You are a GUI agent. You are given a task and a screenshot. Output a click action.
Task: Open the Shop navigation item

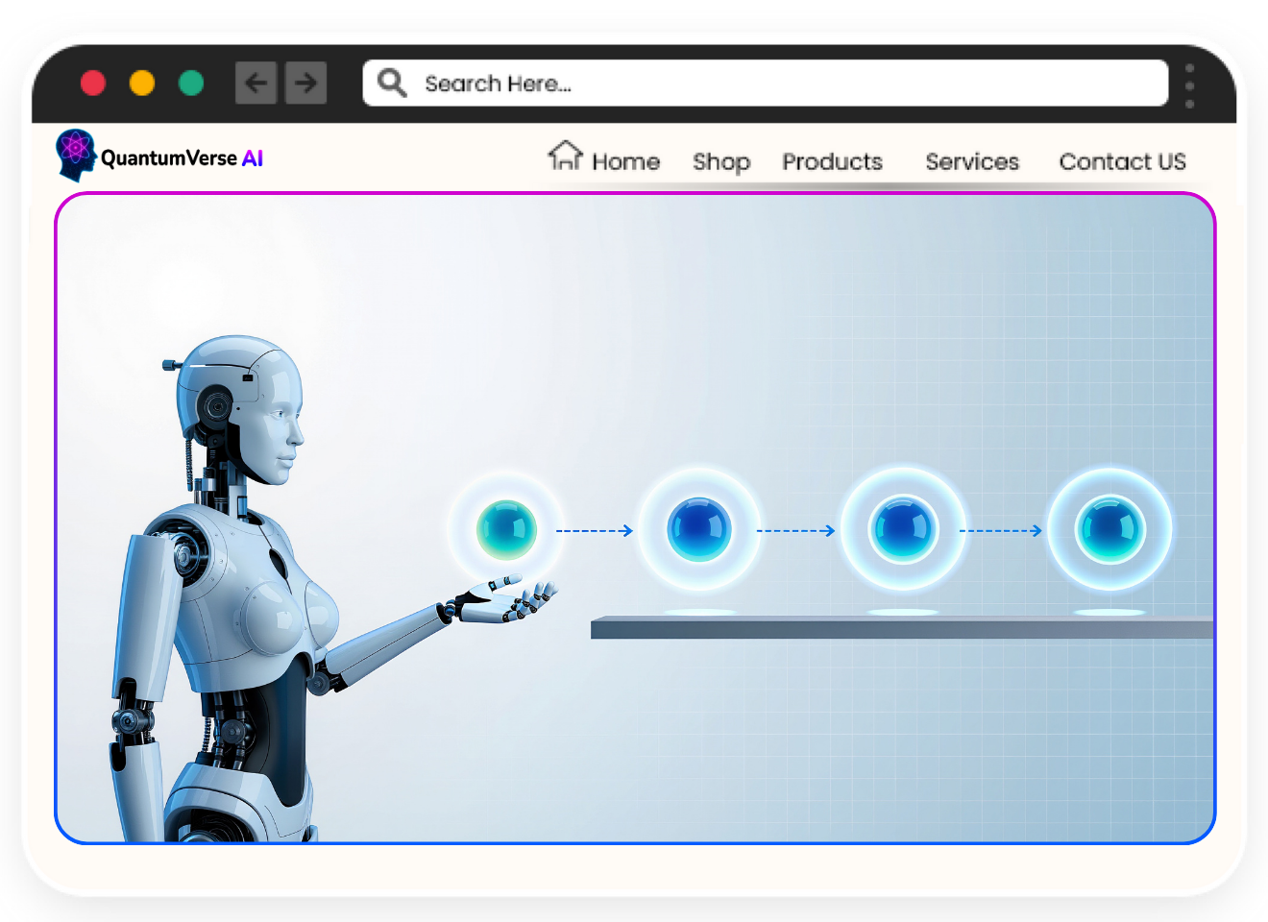click(721, 162)
